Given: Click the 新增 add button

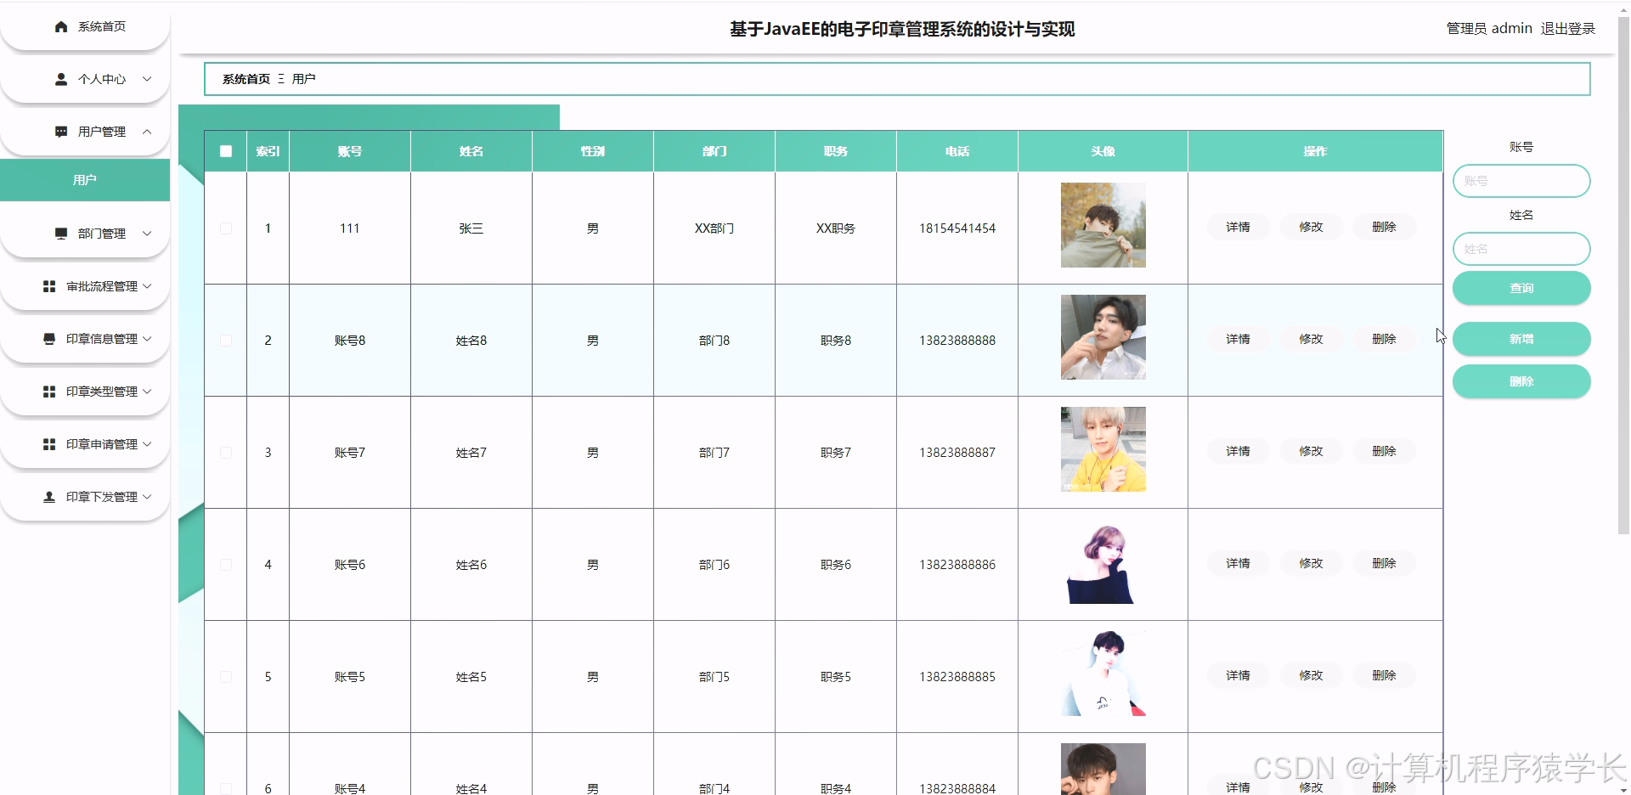Looking at the screenshot, I should (x=1521, y=339).
